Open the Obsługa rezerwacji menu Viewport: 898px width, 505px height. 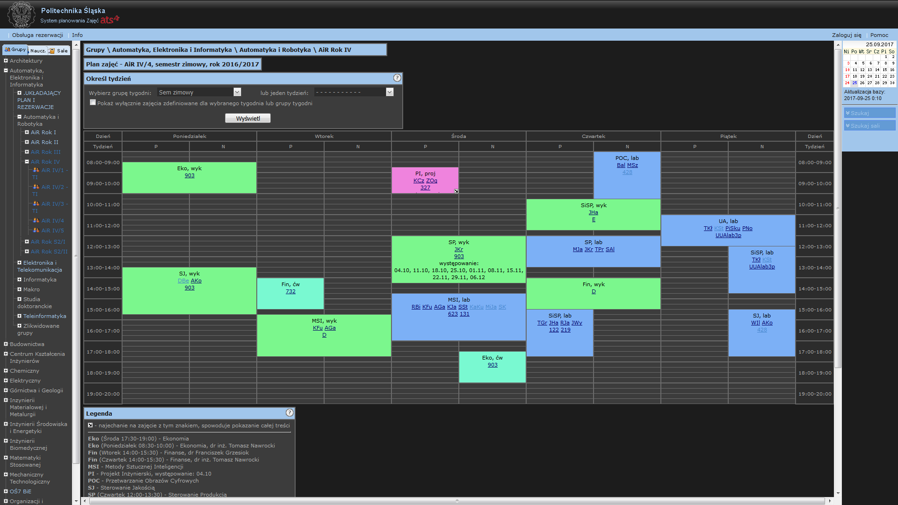[37, 35]
